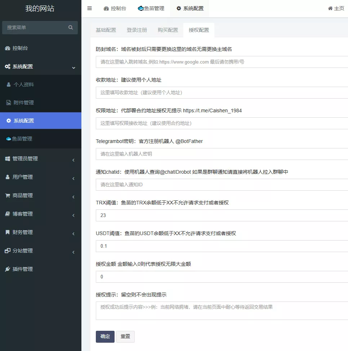348x351 pixels.
Task: Switch to the 基础配置 tab
Action: click(106, 31)
